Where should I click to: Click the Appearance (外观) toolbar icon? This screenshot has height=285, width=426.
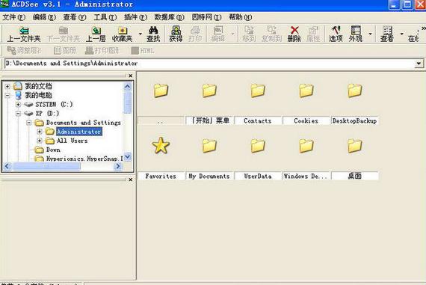coord(356,34)
